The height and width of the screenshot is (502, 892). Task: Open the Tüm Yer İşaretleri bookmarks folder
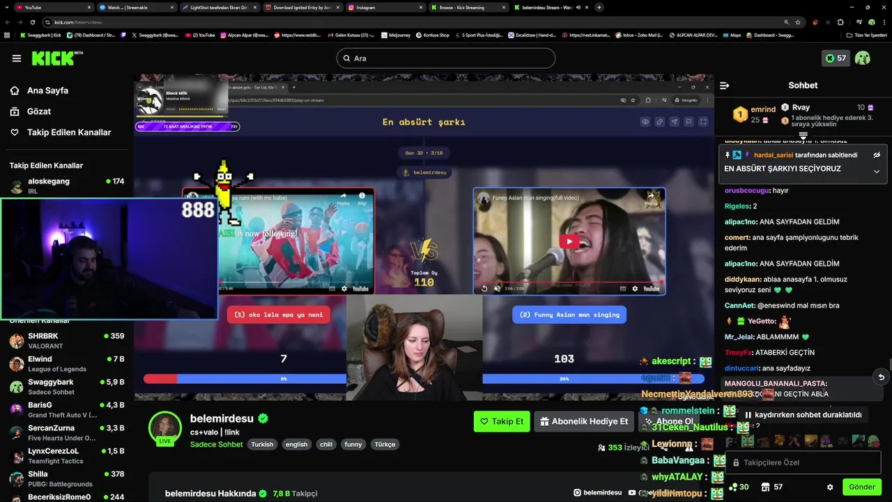pyautogui.click(x=866, y=35)
